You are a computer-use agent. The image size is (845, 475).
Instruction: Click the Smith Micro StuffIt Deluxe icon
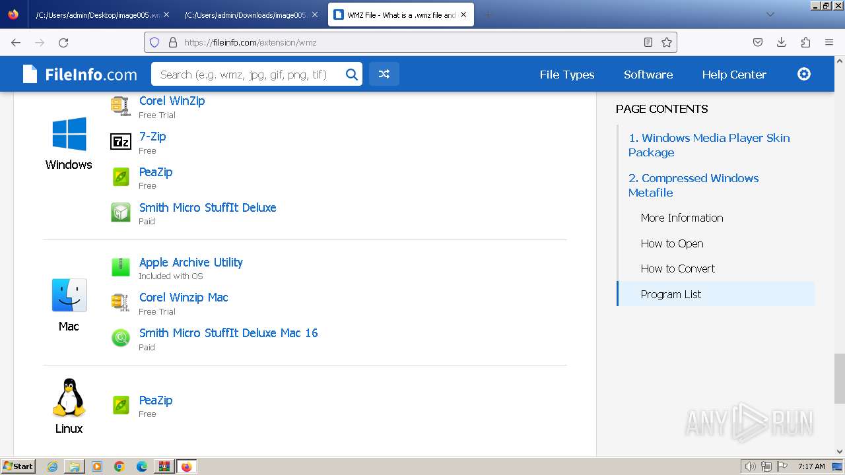tap(121, 212)
